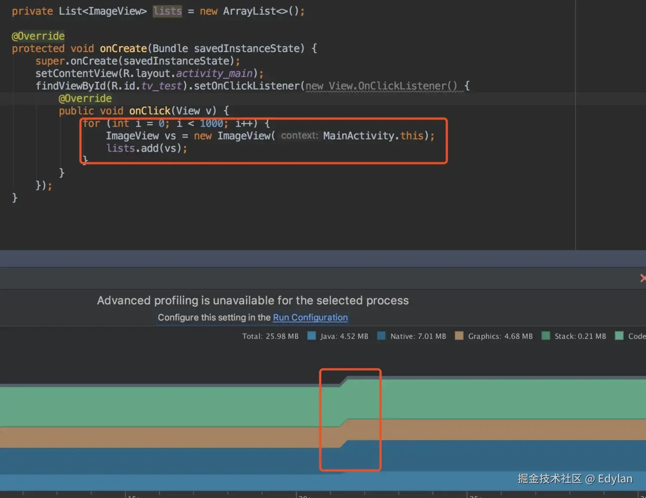This screenshot has width=646, height=498.
Task: Click the 'Graphics: 4.68 MB' legend label
Action: 500,336
